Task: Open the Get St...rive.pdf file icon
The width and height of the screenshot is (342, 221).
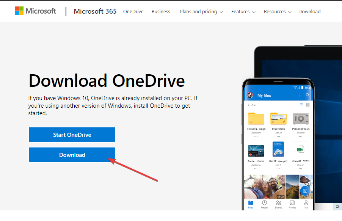Action: 278,149
